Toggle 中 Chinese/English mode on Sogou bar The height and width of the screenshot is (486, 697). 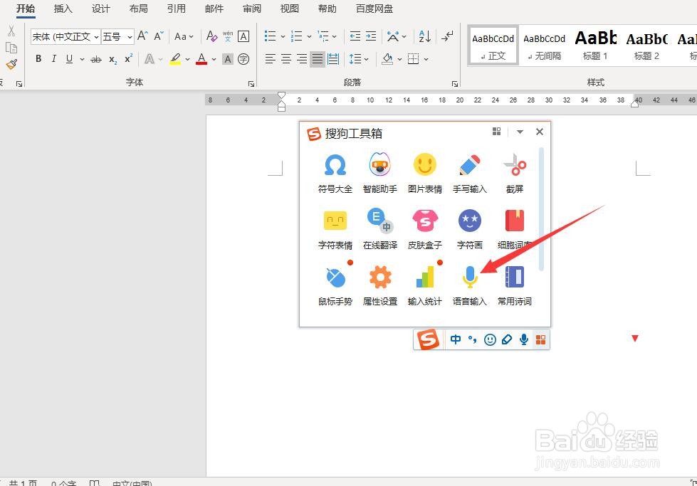click(456, 340)
